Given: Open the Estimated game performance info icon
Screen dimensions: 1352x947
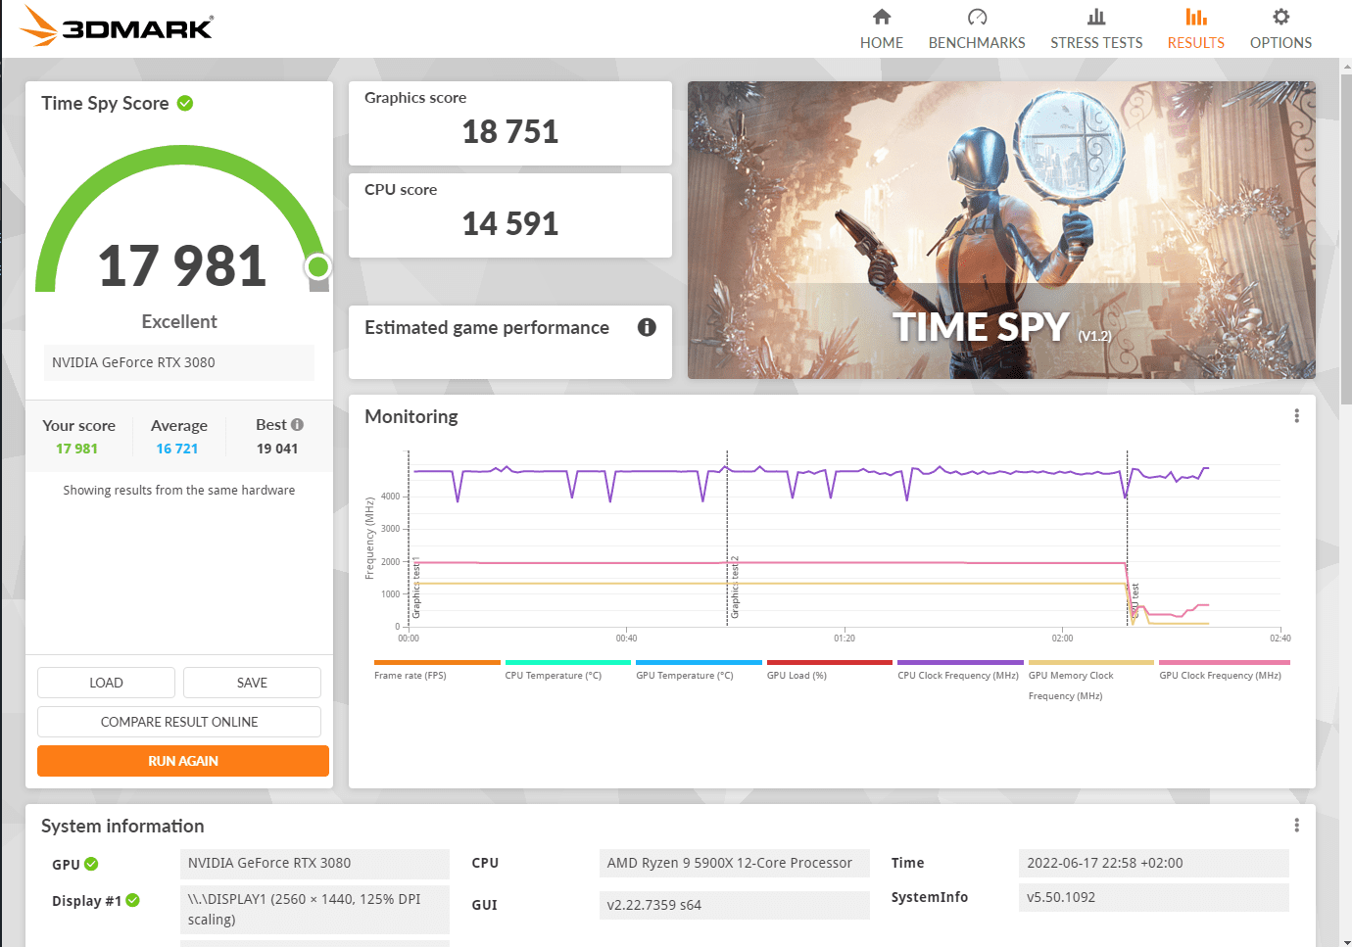Looking at the screenshot, I should point(647,327).
